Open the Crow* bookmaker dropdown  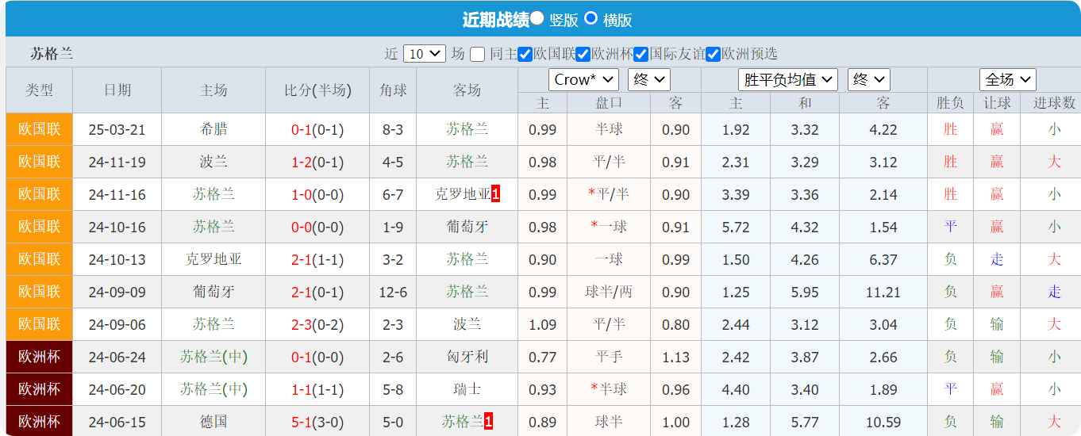coord(583,79)
